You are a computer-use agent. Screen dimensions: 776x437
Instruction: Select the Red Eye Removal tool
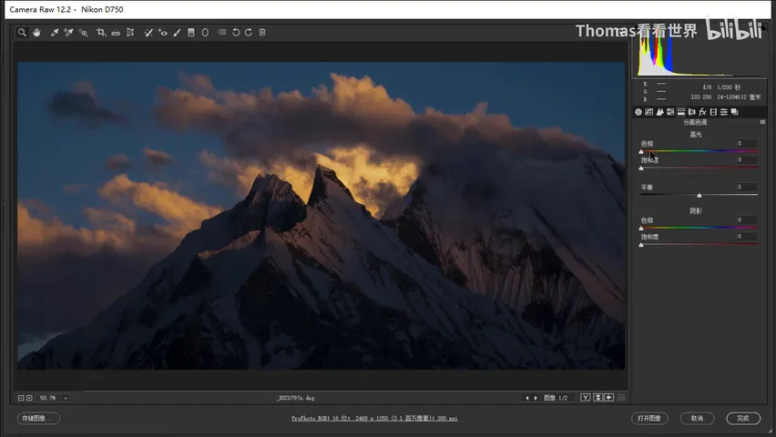(162, 32)
